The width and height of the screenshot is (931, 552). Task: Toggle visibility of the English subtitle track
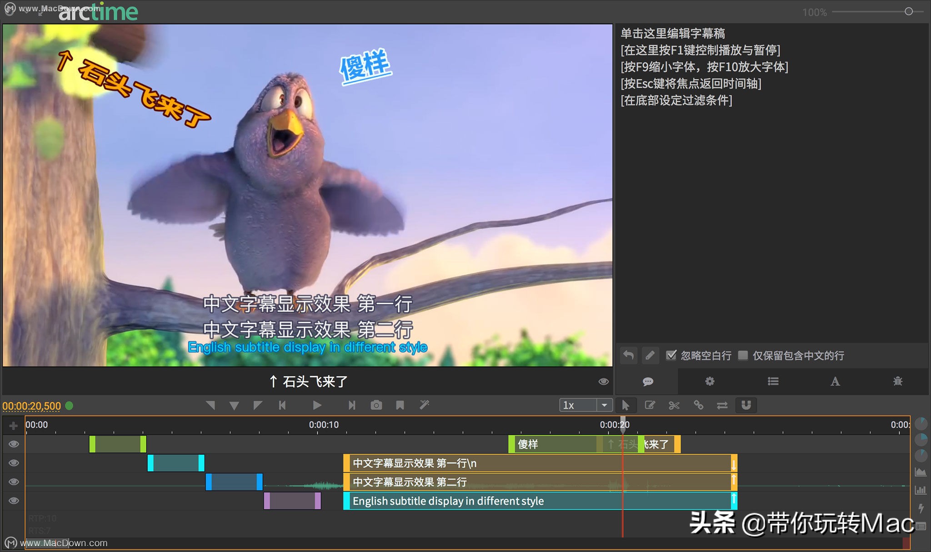(14, 501)
